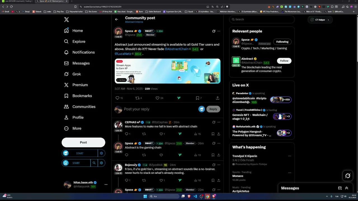Open the Stream Apps to Earn XP image
The height and width of the screenshot is (201, 358).
[168, 71]
